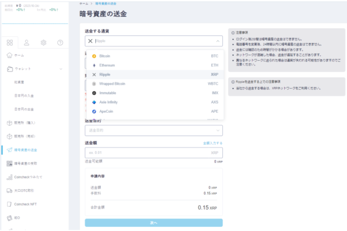Open ホーム label in sidebar
347x231 pixels.
click(x=19, y=56)
